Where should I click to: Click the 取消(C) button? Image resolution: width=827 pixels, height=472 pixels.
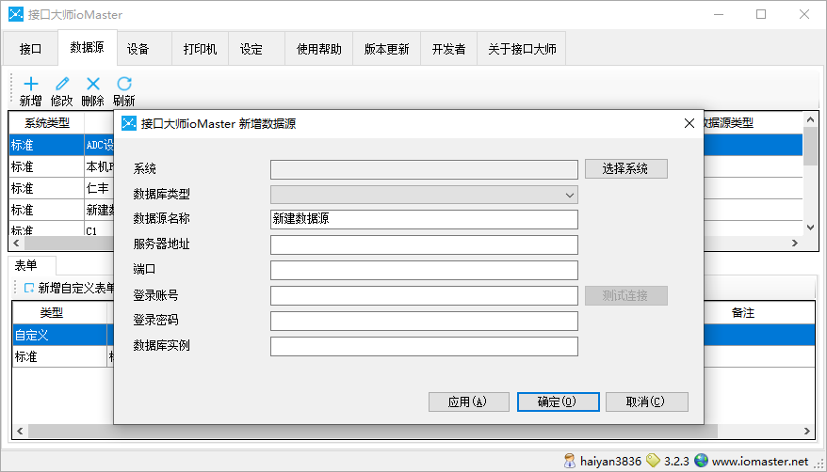pyautogui.click(x=645, y=401)
